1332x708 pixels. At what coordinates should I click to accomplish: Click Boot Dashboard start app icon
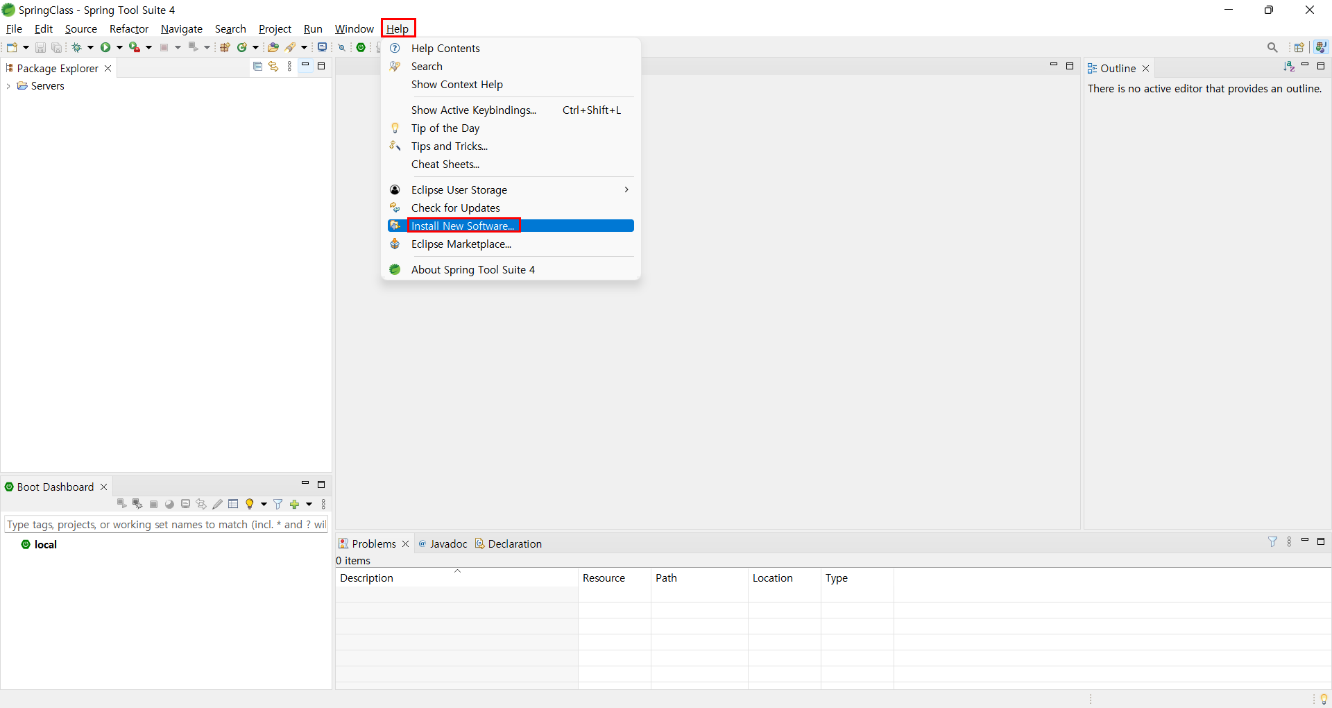tap(121, 504)
